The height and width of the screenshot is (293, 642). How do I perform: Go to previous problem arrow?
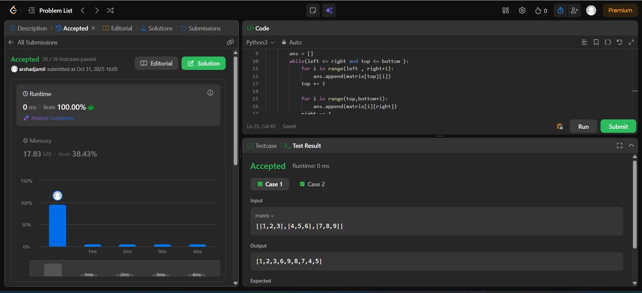click(x=82, y=10)
